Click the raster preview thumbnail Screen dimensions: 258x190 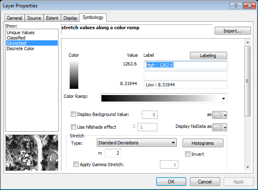click(32, 153)
